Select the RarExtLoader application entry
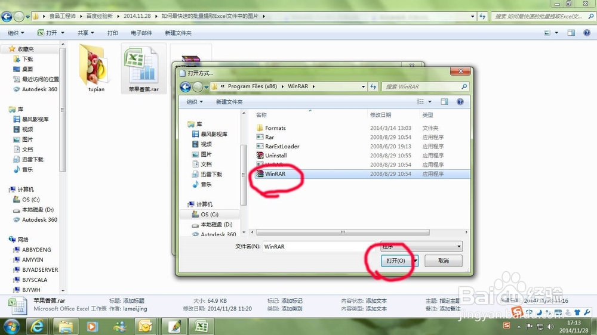Image resolution: width=597 pixels, height=335 pixels. coord(282,147)
